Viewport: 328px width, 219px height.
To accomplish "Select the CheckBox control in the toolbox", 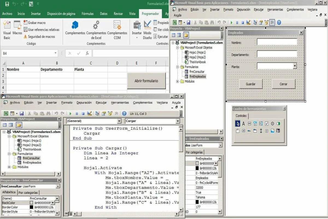I will 266,124.
